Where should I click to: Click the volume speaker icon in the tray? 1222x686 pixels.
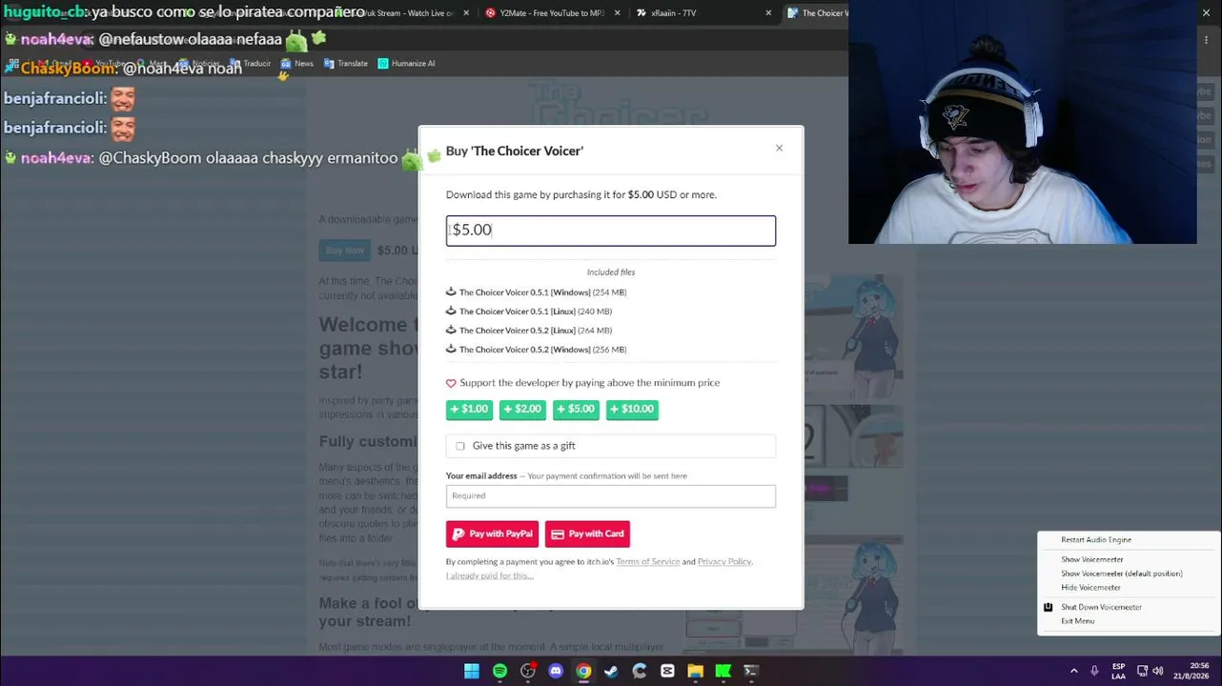[1157, 671]
